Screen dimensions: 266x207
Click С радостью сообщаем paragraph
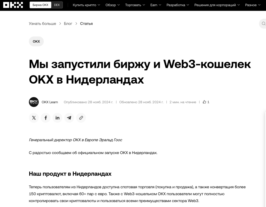pyautogui.click(x=93, y=153)
